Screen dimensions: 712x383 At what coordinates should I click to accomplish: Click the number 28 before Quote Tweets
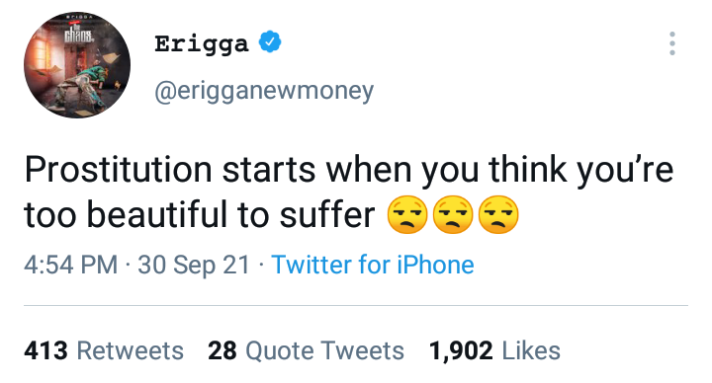(222, 350)
